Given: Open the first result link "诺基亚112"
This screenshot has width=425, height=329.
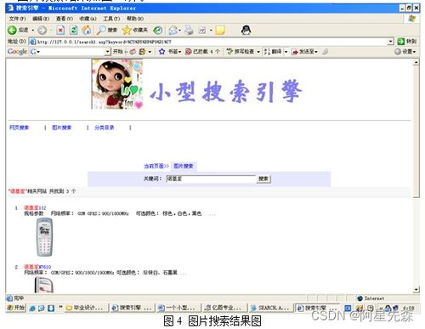Looking at the screenshot, I should (x=35, y=207).
